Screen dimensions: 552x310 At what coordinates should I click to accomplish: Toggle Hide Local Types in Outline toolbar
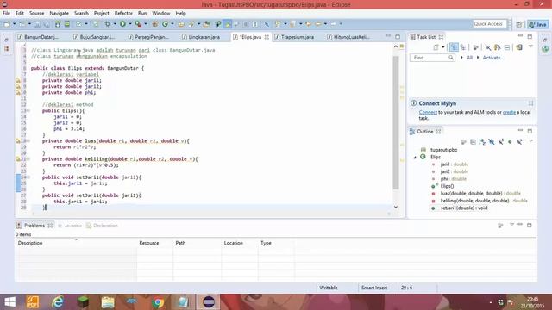(519, 141)
